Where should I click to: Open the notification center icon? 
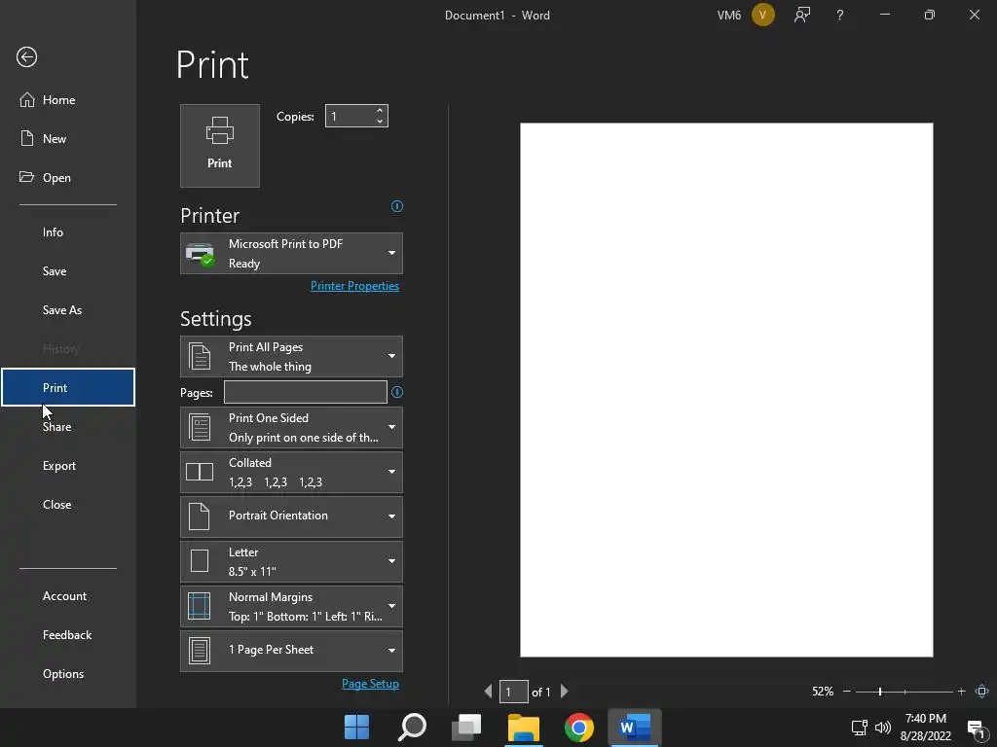click(x=977, y=728)
